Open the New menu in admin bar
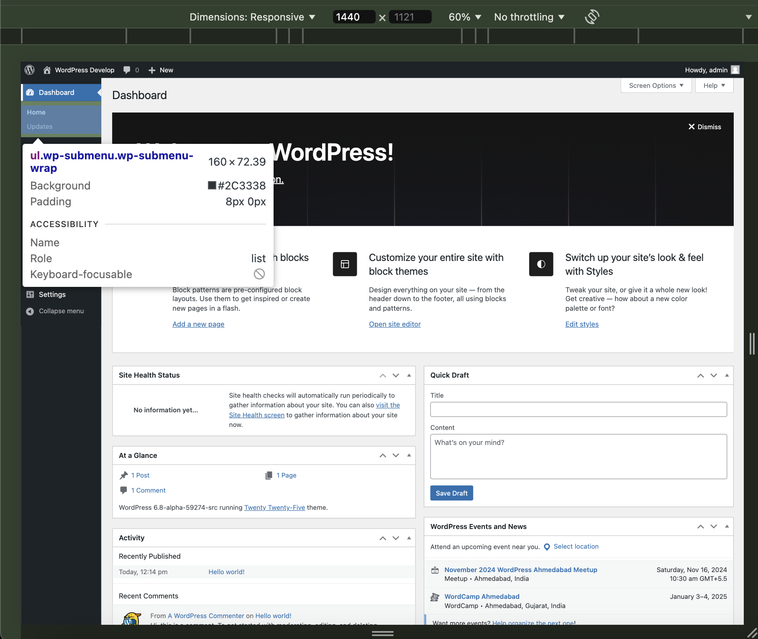Screen dimensions: 758x639 click(x=161, y=70)
